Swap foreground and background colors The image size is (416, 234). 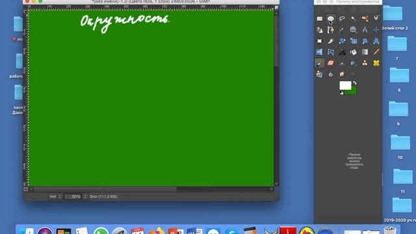click(355, 83)
